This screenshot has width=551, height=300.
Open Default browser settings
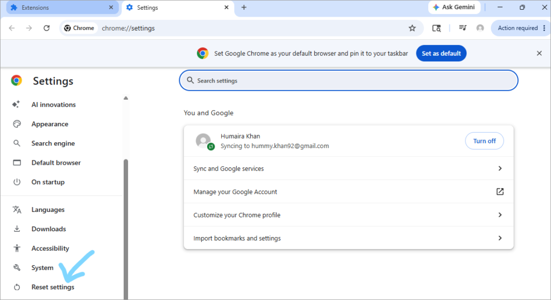click(x=56, y=163)
